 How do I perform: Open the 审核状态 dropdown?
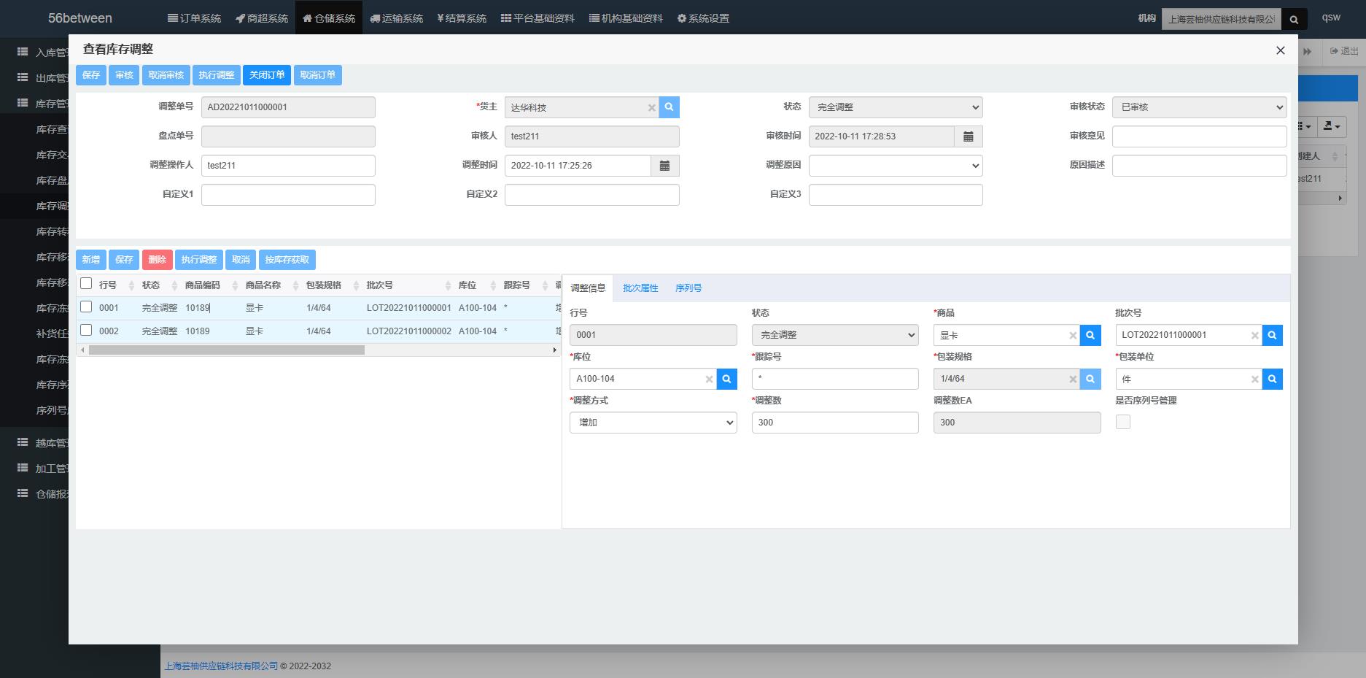tap(1199, 107)
